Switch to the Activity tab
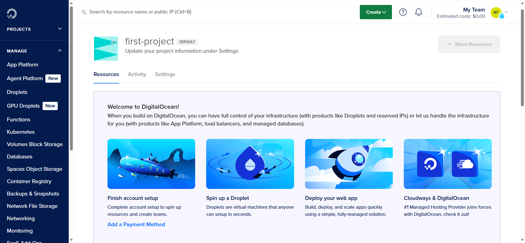525x243 pixels. 137,74
